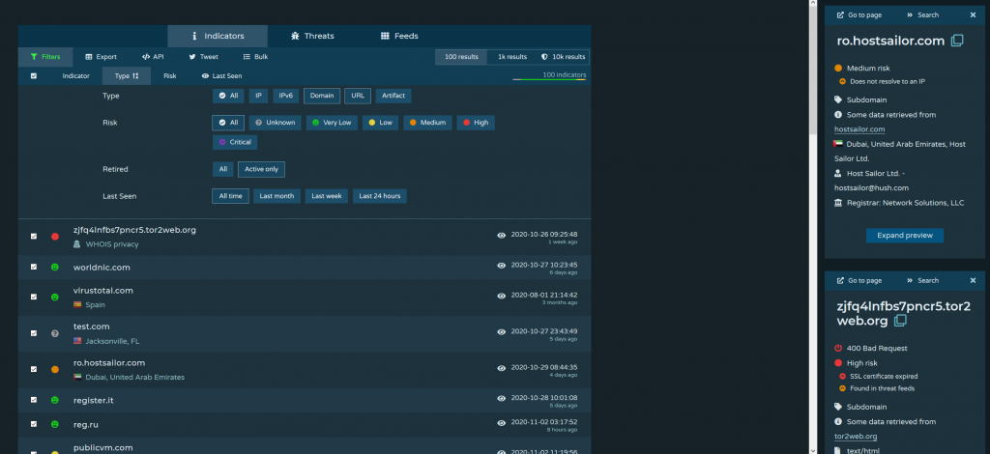Filter risk by Medium
This screenshot has width=990, height=454.
click(428, 123)
